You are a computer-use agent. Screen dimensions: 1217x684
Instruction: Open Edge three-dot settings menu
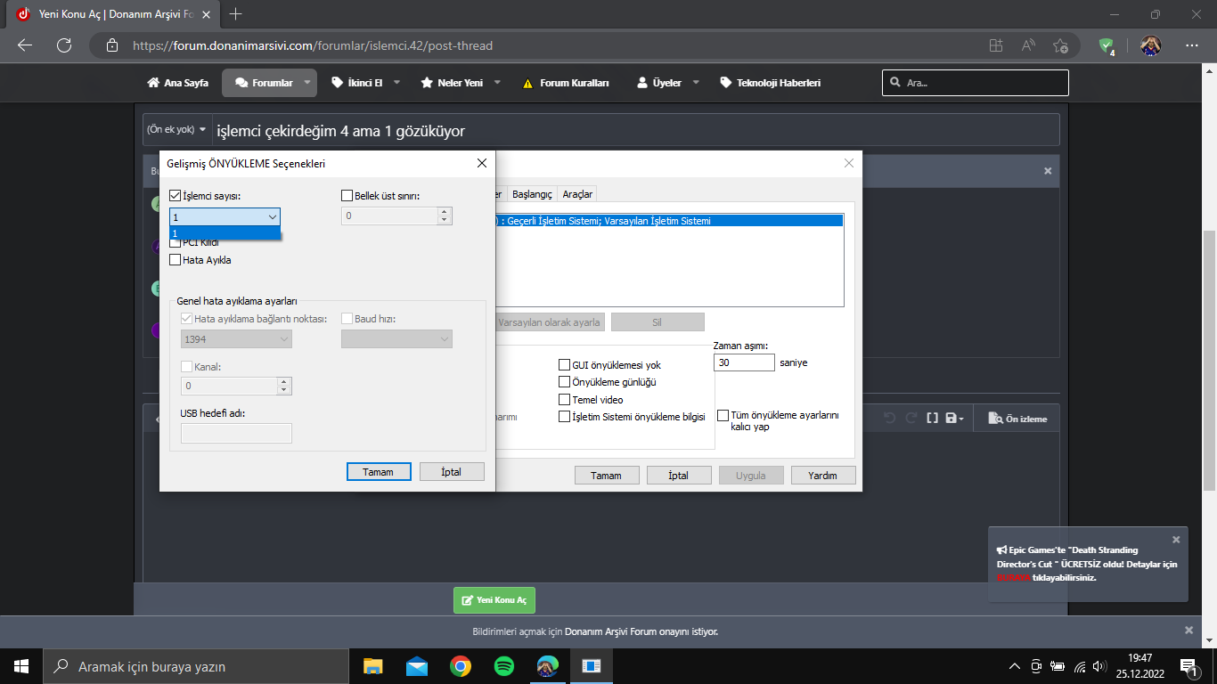(1192, 45)
